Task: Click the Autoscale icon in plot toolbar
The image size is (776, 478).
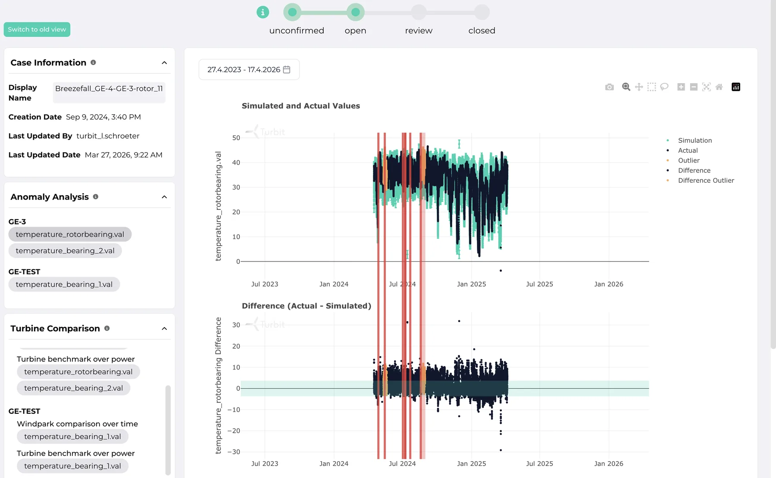Action: (706, 87)
